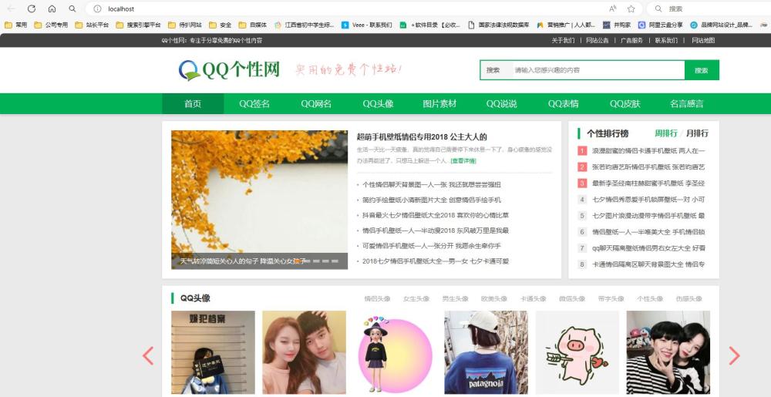Click the 女生头像 category link
This screenshot has height=397, width=771.
click(x=416, y=299)
